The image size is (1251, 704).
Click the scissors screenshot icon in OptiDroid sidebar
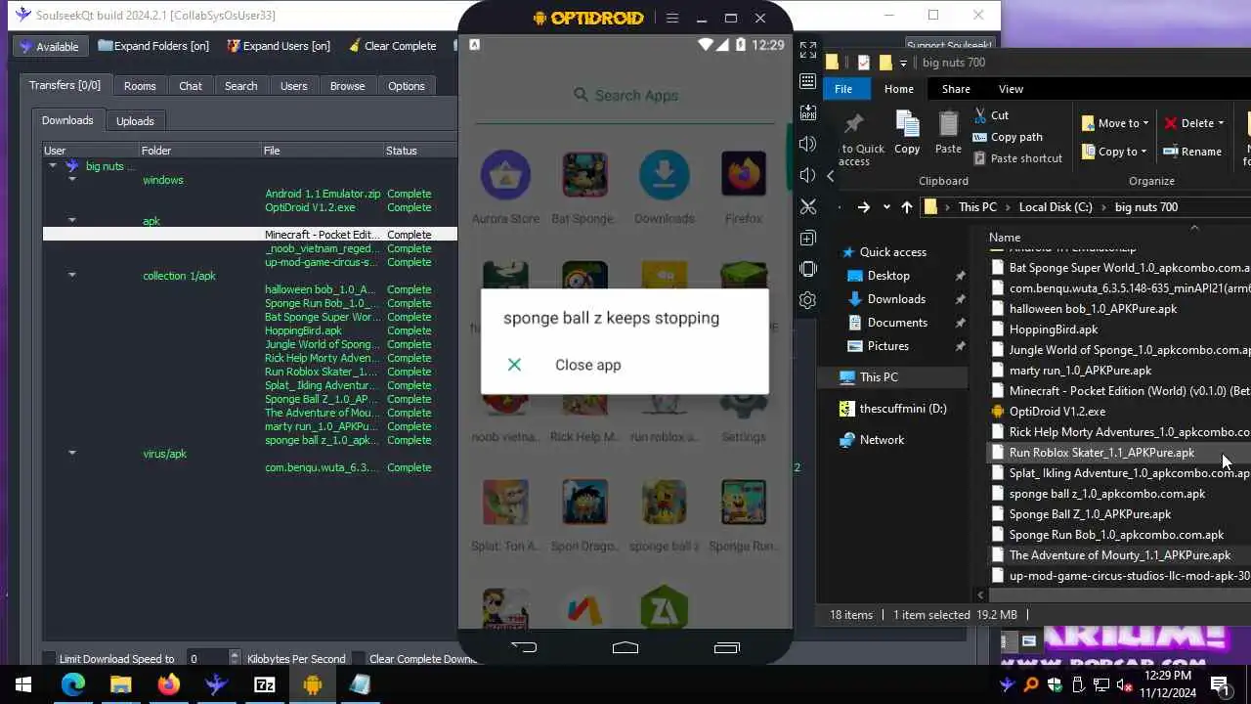click(x=808, y=206)
